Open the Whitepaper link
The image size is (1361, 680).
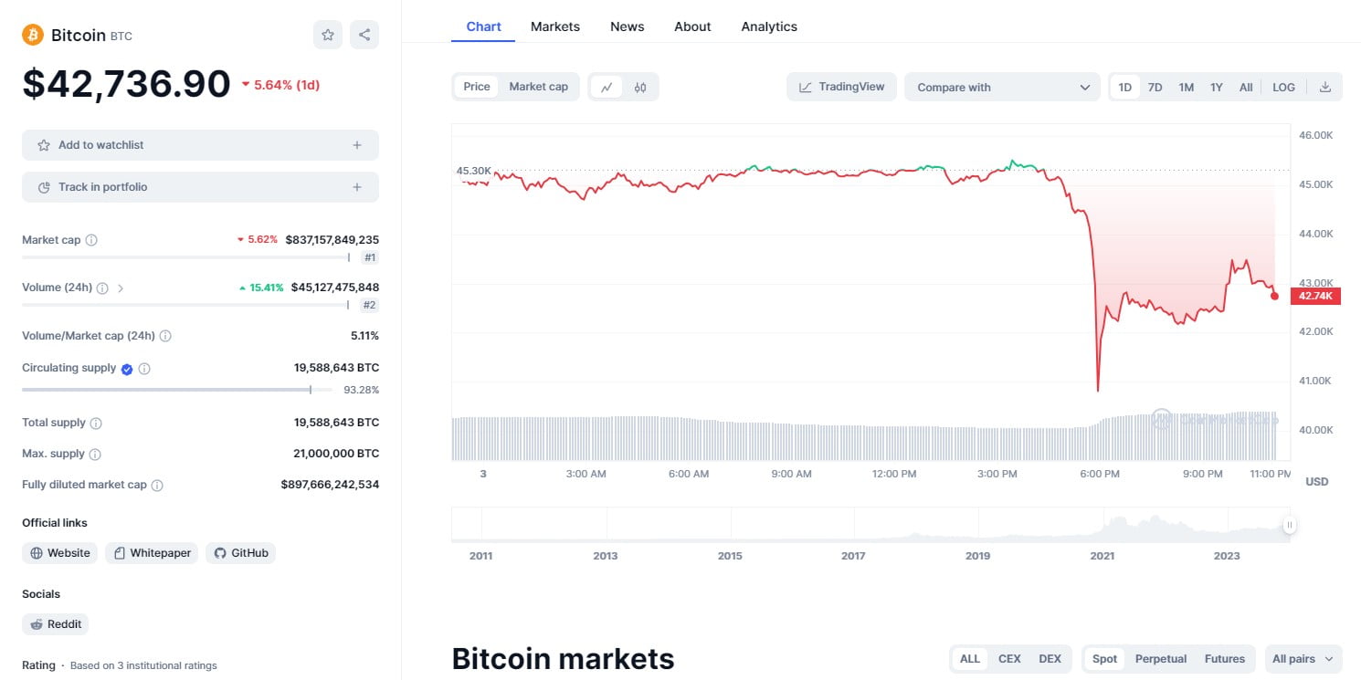[x=152, y=553]
